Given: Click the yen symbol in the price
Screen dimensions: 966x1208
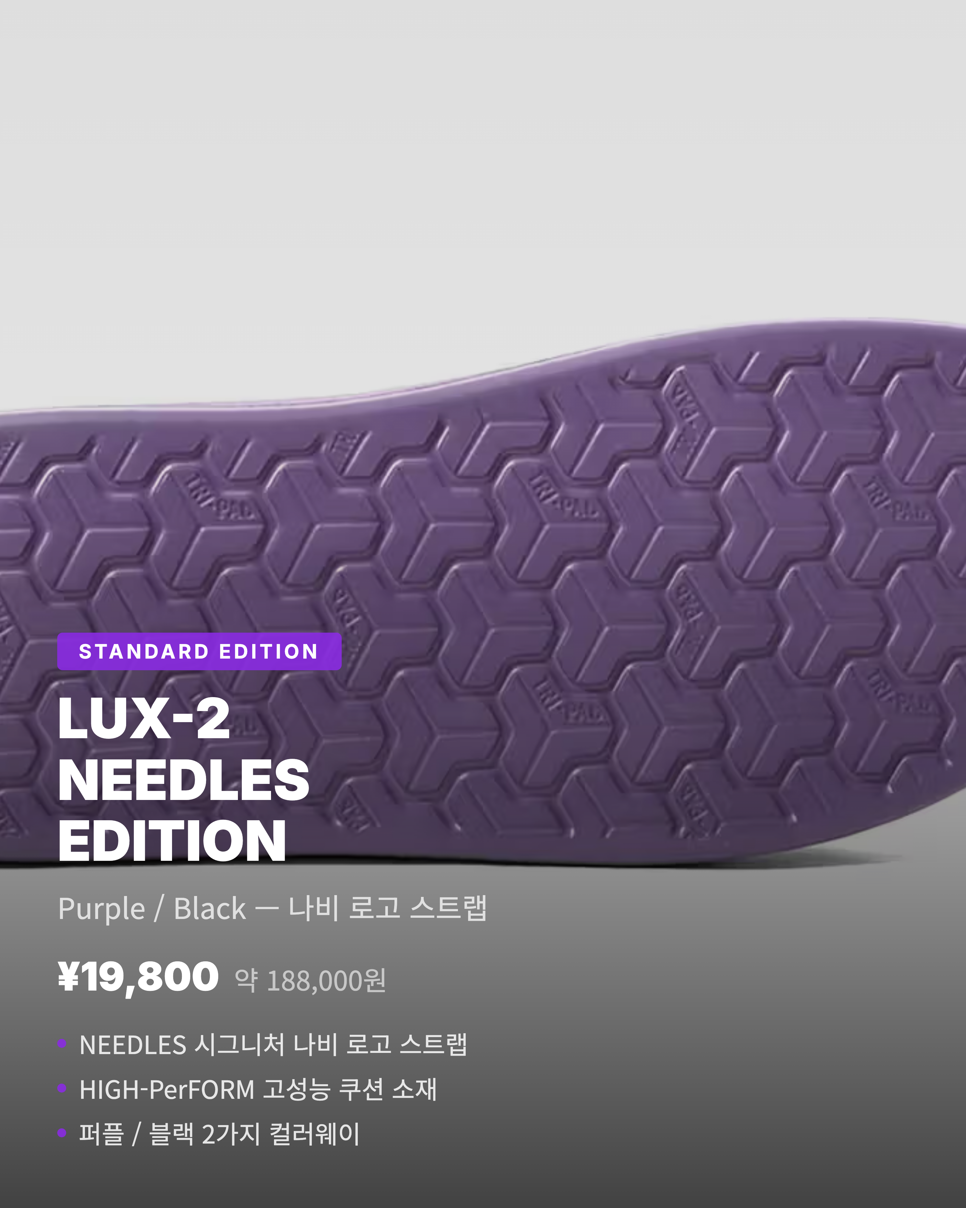Looking at the screenshot, I should coord(68,977).
